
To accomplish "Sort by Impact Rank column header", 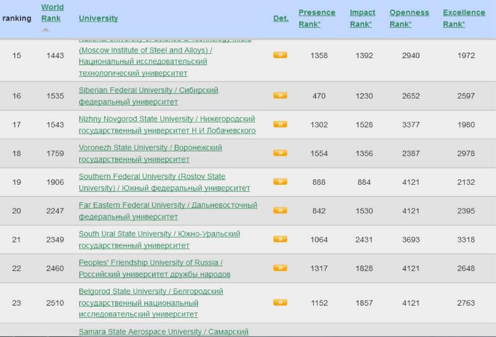I will [x=362, y=19].
